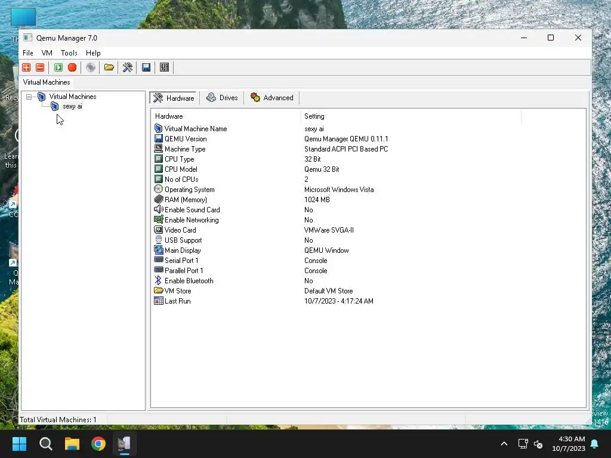The width and height of the screenshot is (611, 458).
Task: Click the CPU Model chip icon
Action: [158, 169]
